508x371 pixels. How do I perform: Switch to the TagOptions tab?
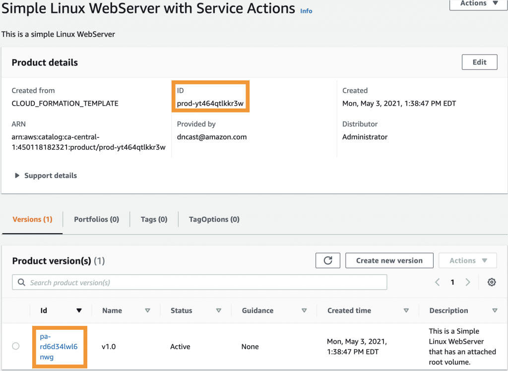pos(214,219)
